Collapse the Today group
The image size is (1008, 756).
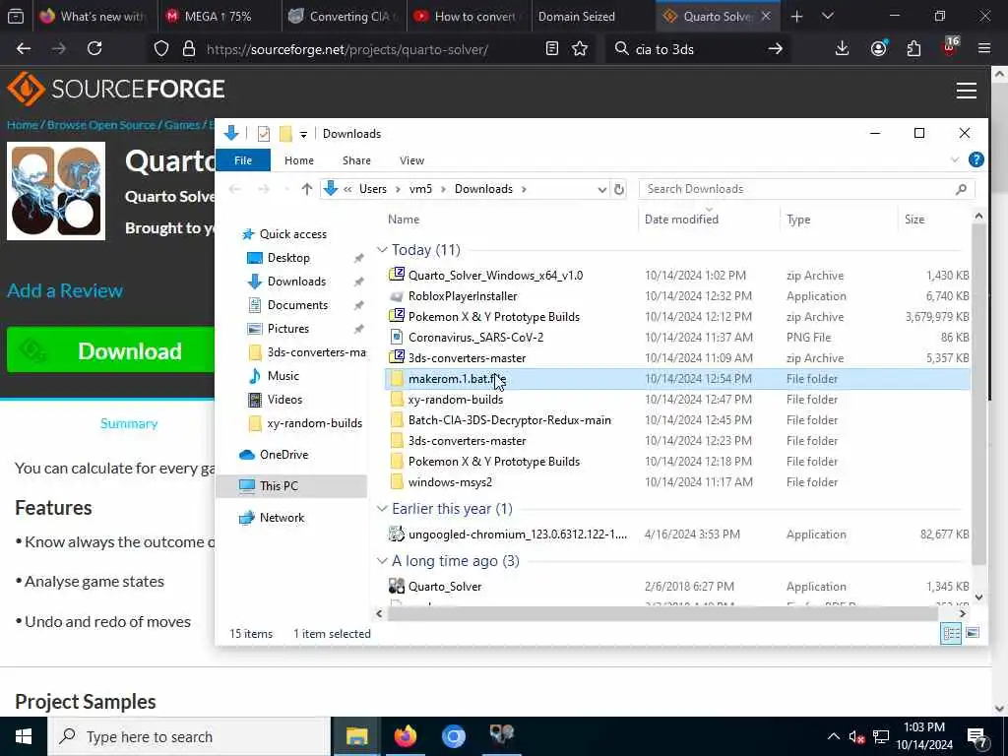(x=382, y=249)
